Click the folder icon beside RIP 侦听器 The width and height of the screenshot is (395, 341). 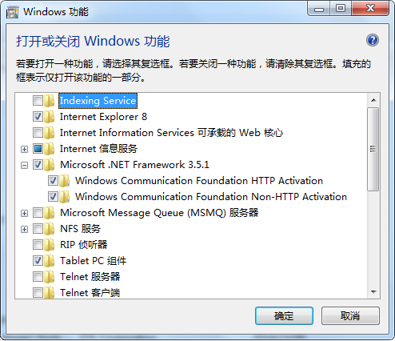pyautogui.click(x=50, y=245)
